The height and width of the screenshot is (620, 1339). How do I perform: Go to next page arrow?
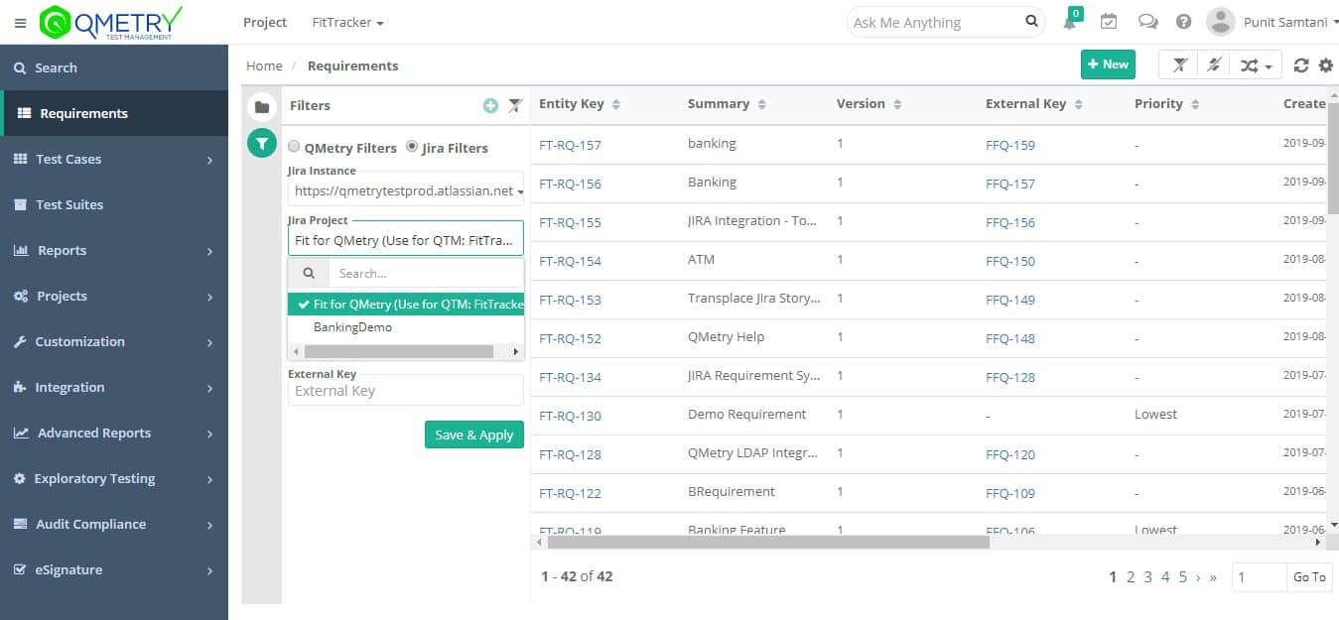coord(1198,577)
